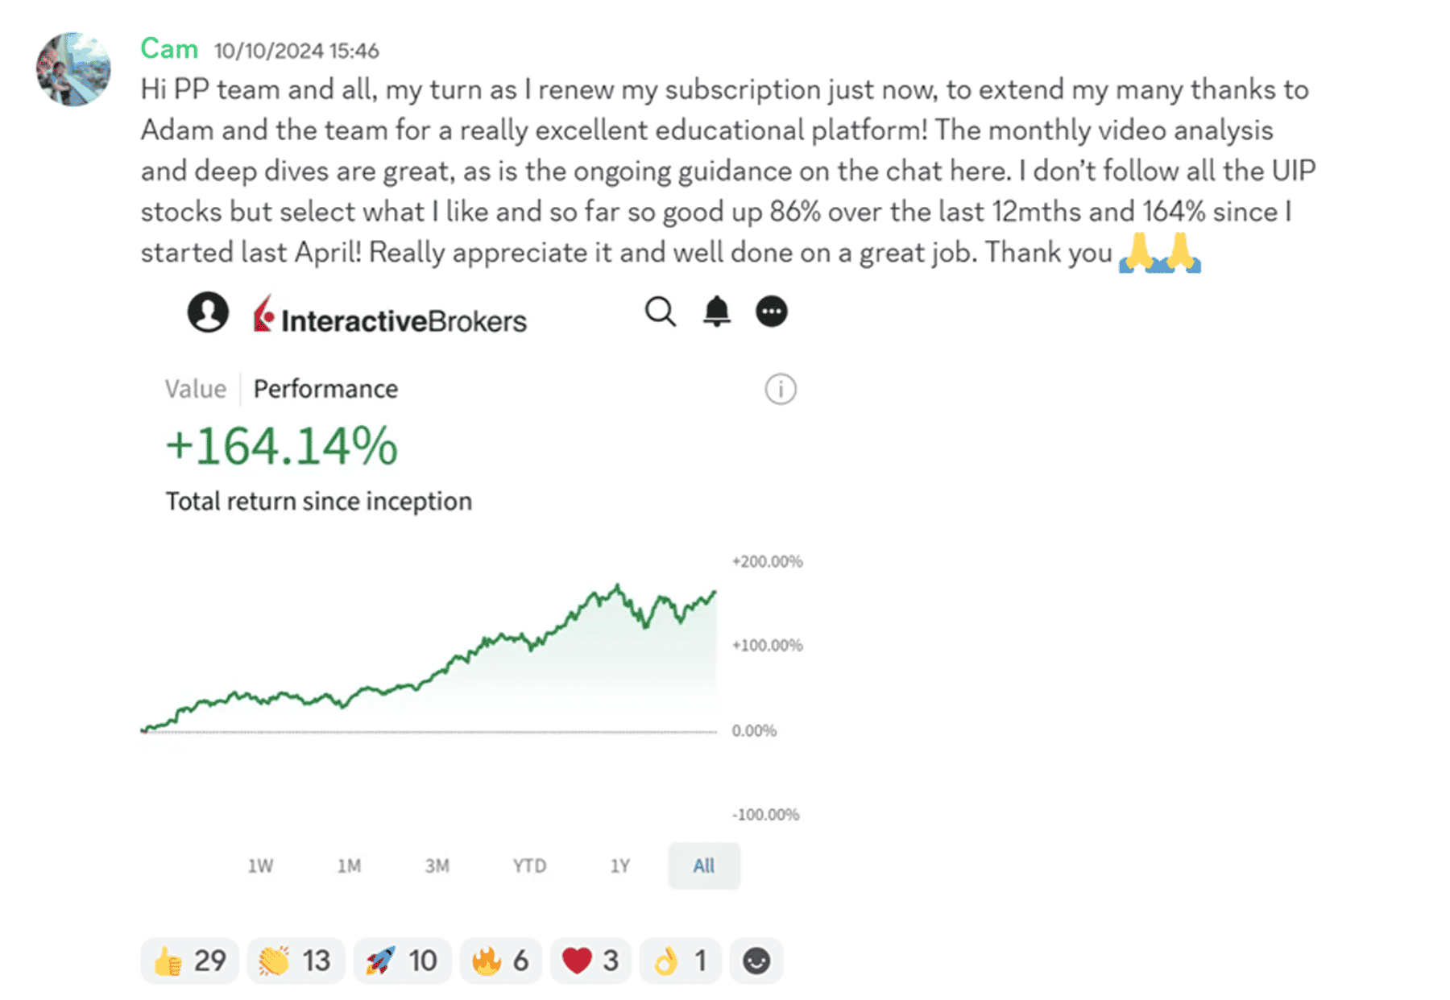The height and width of the screenshot is (1000, 1450).
Task: Choose the 3M chart range
Action: click(437, 866)
